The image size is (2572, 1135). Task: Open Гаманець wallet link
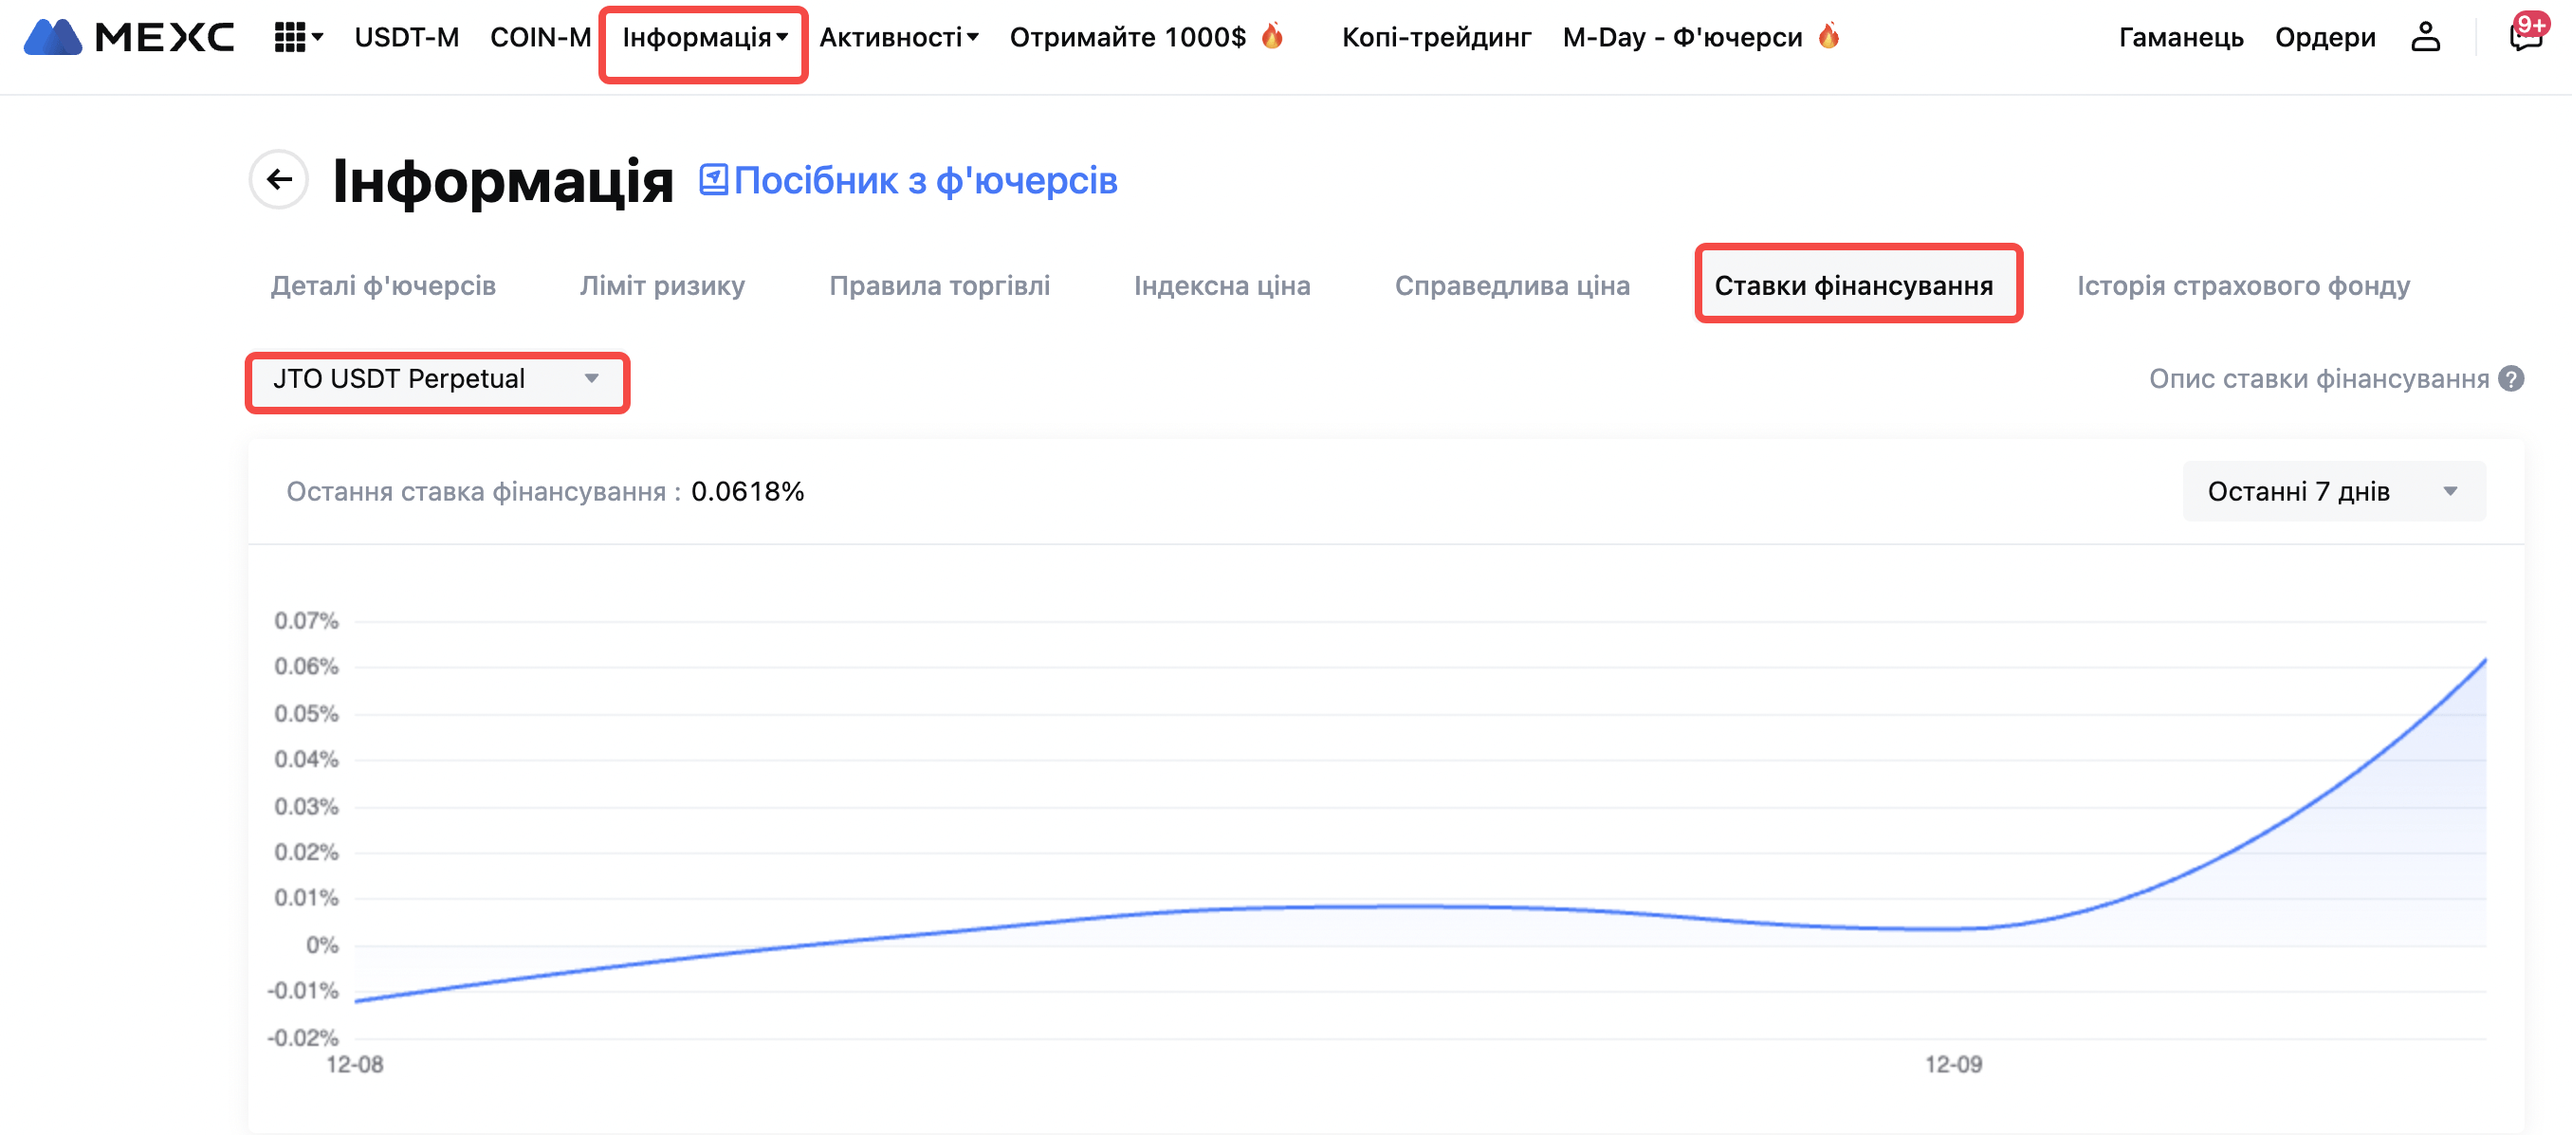2180,38
